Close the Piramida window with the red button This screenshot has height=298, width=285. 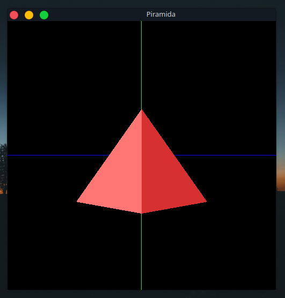[x=14, y=15]
